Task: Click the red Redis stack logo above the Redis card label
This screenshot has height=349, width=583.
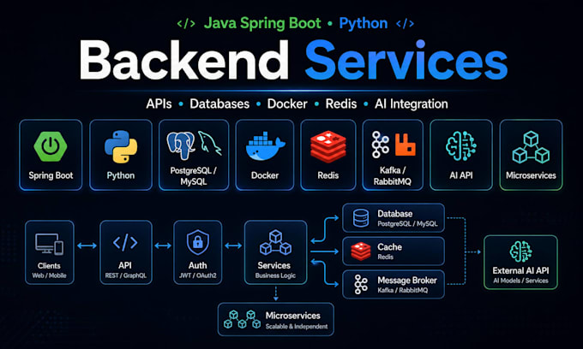Action: 328,147
